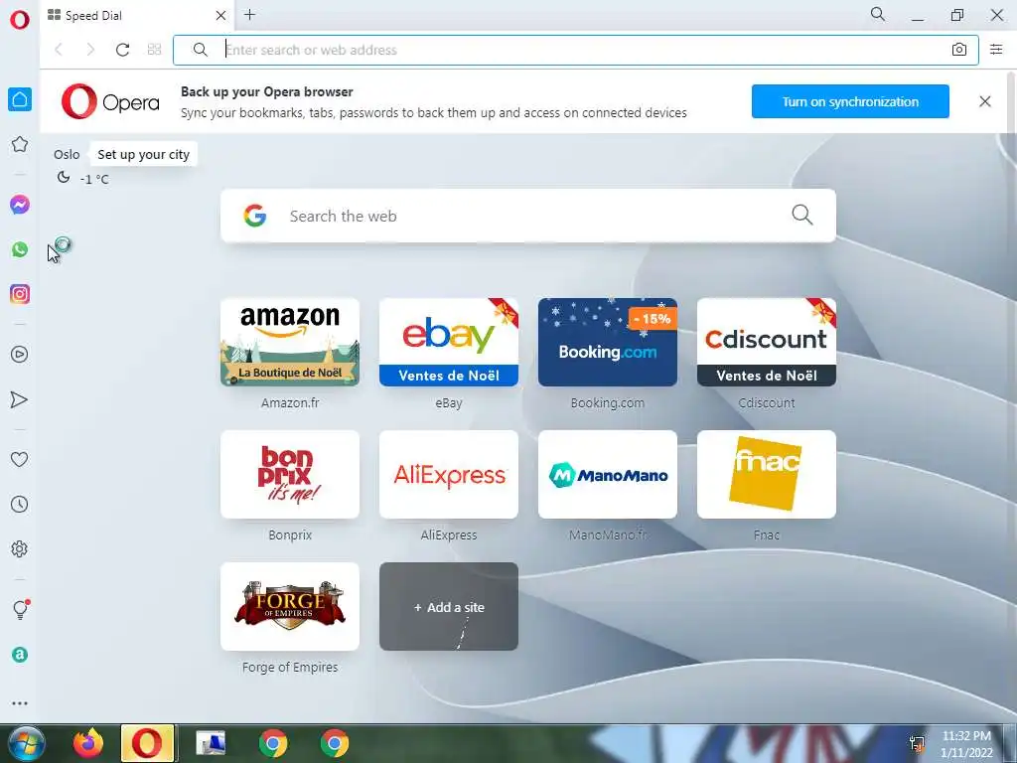Image resolution: width=1017 pixels, height=763 pixels.
Task: Click the Search the web box
Action: 528,216
